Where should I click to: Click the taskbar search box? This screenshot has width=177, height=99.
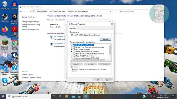pos(28,97)
